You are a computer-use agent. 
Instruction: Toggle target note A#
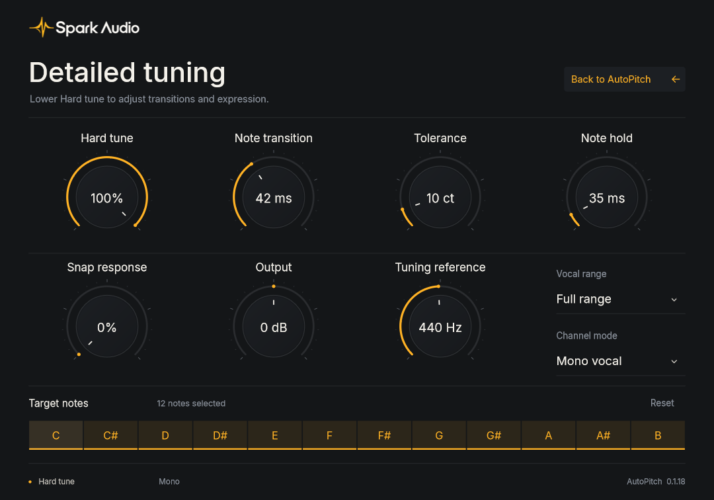click(604, 435)
